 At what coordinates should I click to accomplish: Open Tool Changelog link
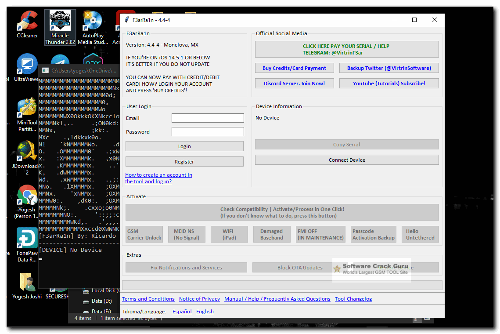(x=353, y=299)
